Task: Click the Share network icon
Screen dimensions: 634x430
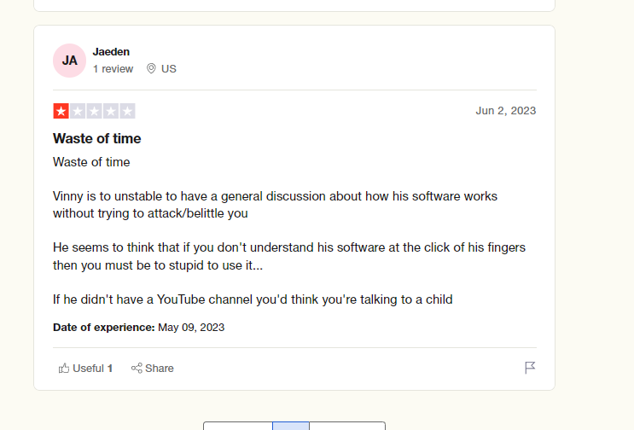Action: click(137, 369)
